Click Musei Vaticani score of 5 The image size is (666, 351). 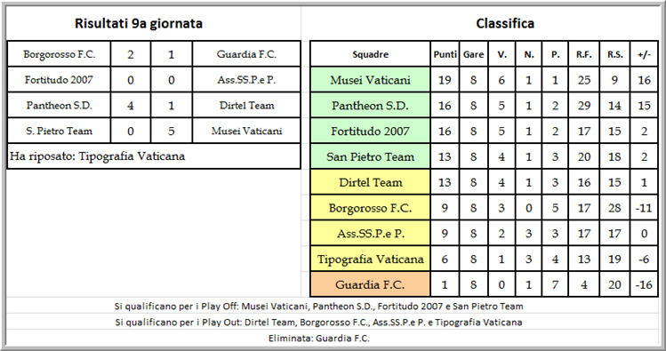click(x=172, y=131)
